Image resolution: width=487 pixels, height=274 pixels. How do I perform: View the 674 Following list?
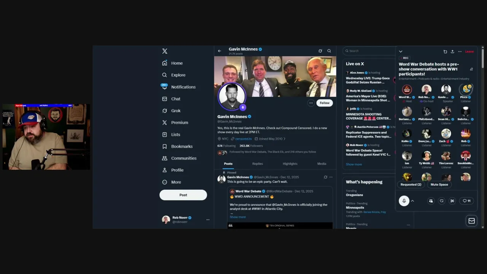point(226,146)
